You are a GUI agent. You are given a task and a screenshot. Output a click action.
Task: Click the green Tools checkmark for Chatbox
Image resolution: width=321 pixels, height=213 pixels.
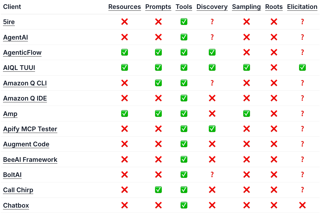pos(184,205)
